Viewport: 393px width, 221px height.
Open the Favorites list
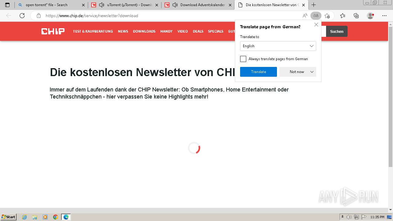pyautogui.click(x=343, y=16)
